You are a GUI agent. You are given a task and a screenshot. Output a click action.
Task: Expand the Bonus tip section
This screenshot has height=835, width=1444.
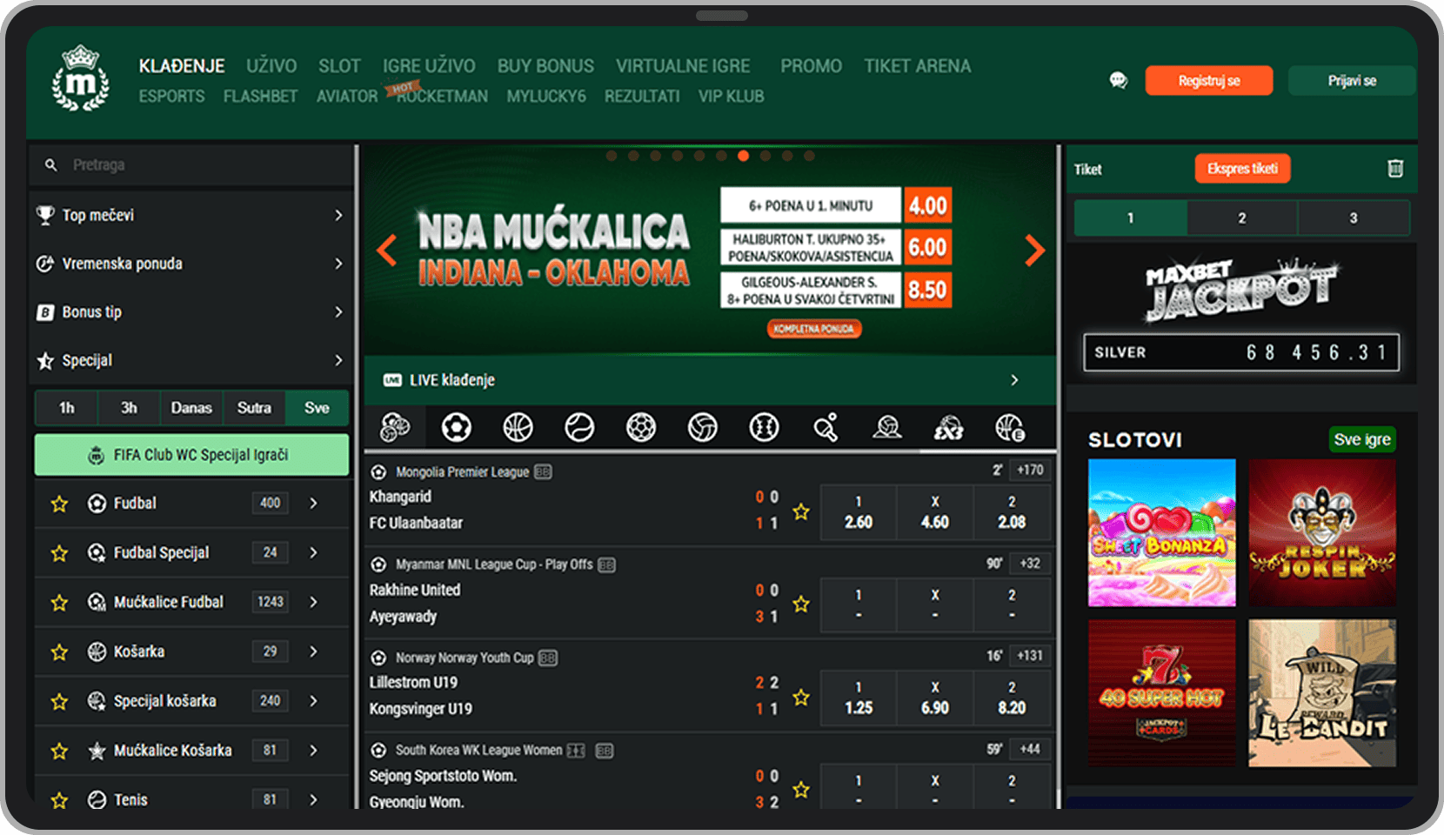(338, 312)
